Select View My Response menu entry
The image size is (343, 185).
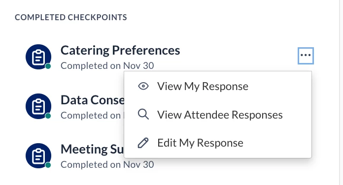pyautogui.click(x=218, y=86)
